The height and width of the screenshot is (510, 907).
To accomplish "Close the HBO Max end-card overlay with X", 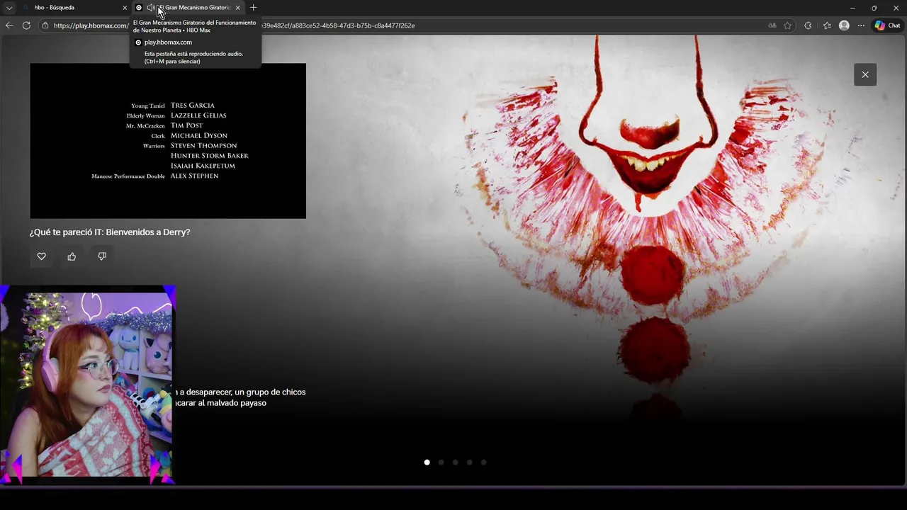I will point(865,74).
